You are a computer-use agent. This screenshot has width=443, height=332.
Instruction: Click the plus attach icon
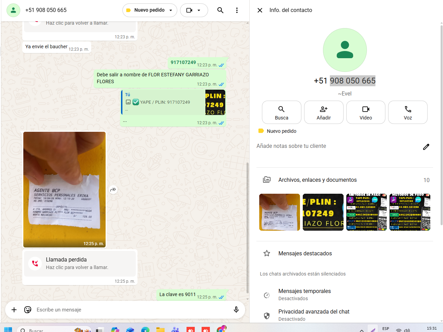tap(14, 310)
